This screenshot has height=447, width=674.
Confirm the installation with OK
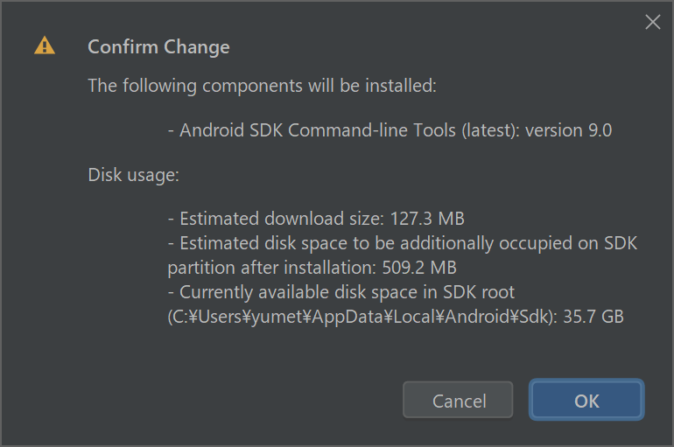[x=586, y=400]
